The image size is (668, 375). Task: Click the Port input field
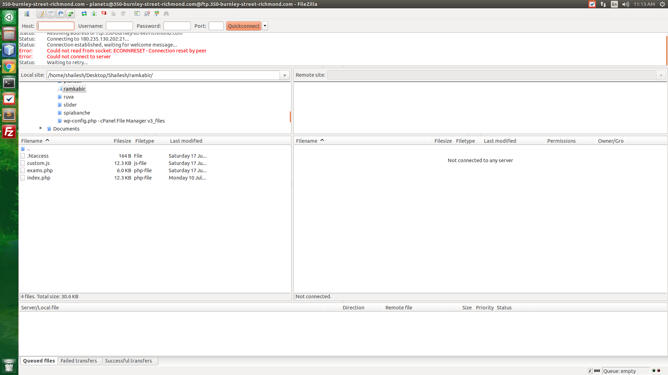[216, 26]
